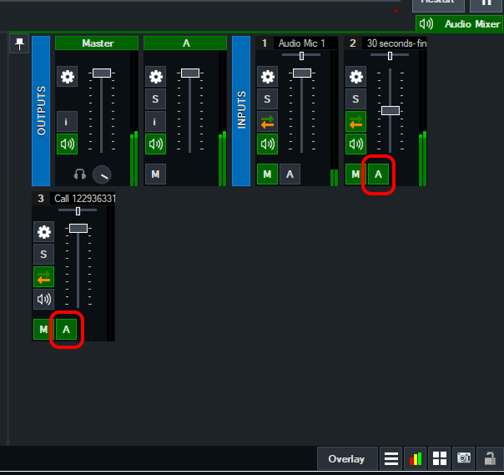
Task: Collapse the INPUTS section bar
Action: [241, 111]
